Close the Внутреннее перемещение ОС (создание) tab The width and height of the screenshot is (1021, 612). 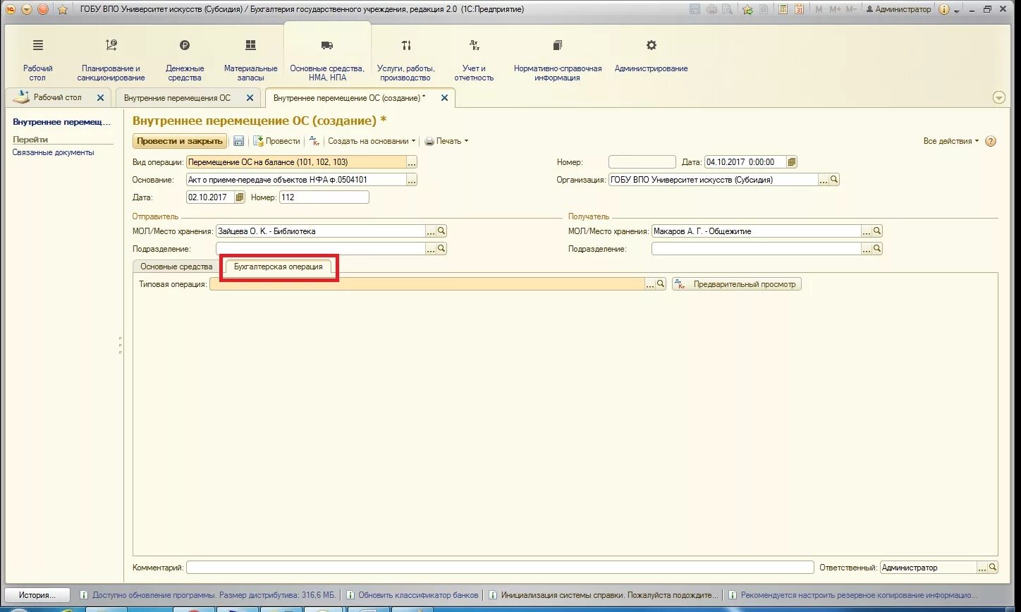[x=444, y=98]
